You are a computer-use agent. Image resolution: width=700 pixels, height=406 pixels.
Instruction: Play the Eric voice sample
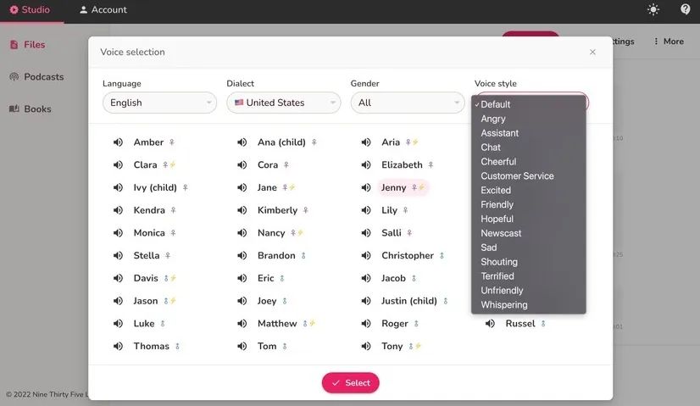coord(242,278)
